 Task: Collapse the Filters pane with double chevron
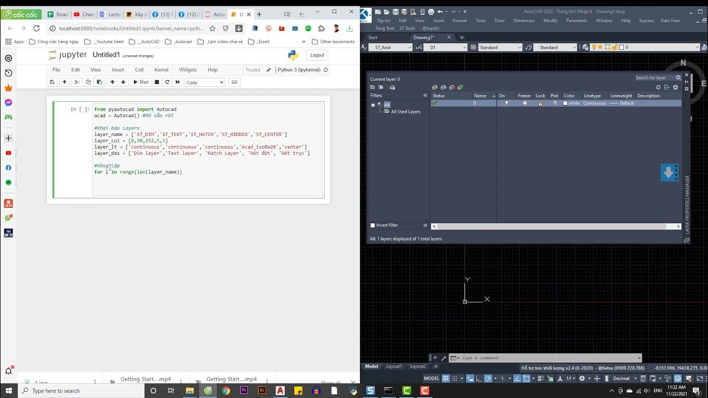[x=425, y=96]
